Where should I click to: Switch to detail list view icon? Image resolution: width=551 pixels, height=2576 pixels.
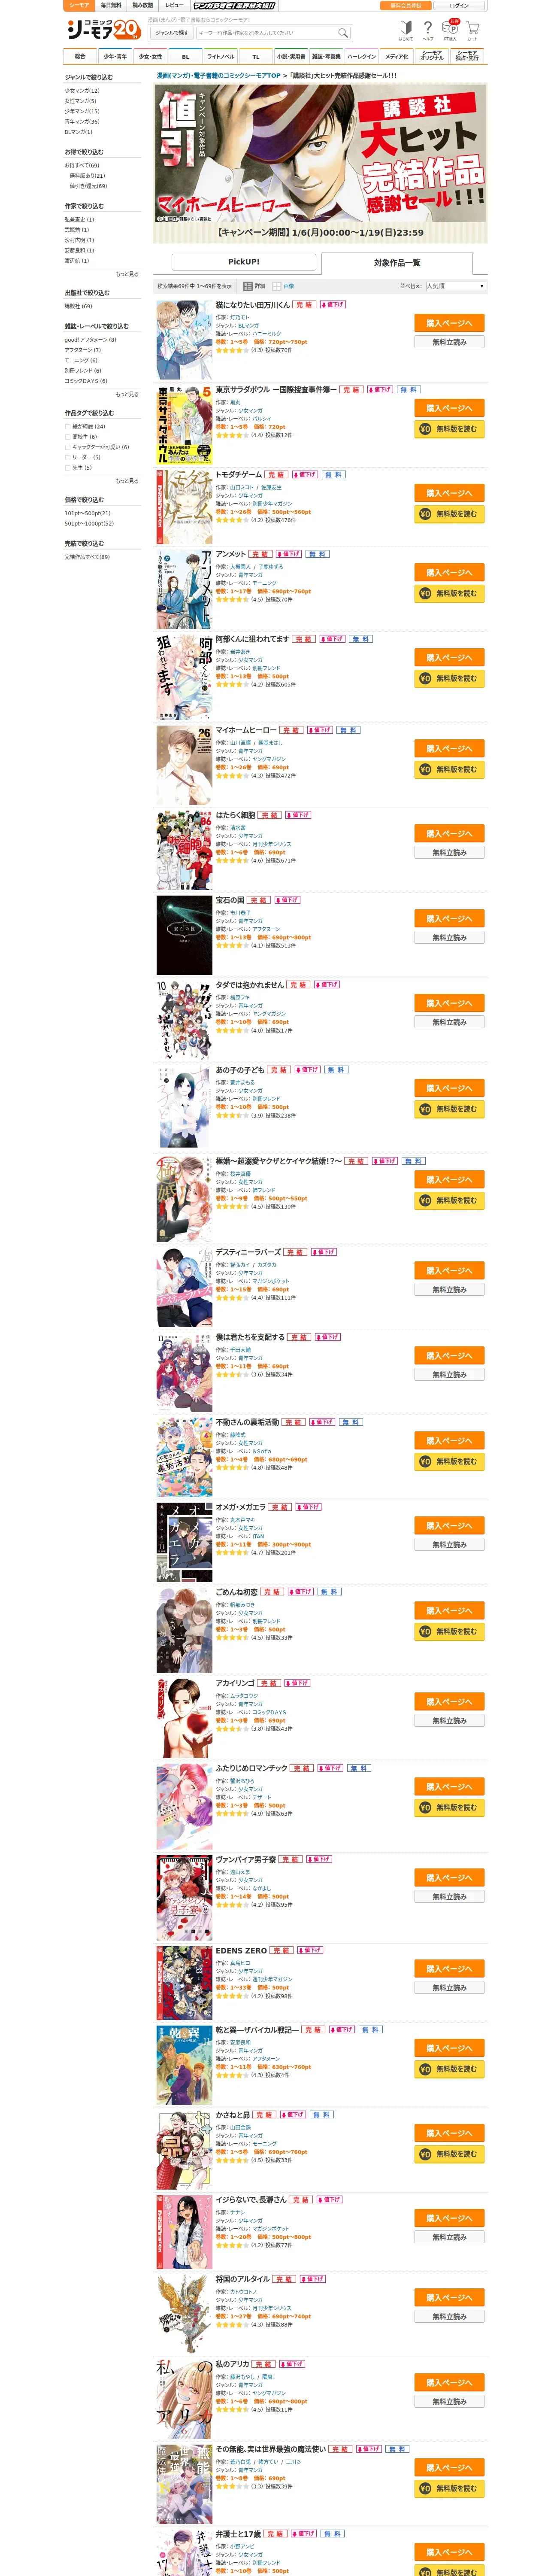249,286
